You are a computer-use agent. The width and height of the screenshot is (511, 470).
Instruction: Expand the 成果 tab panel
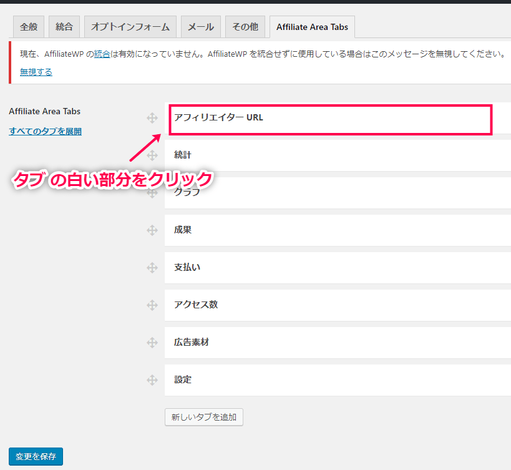click(338, 230)
